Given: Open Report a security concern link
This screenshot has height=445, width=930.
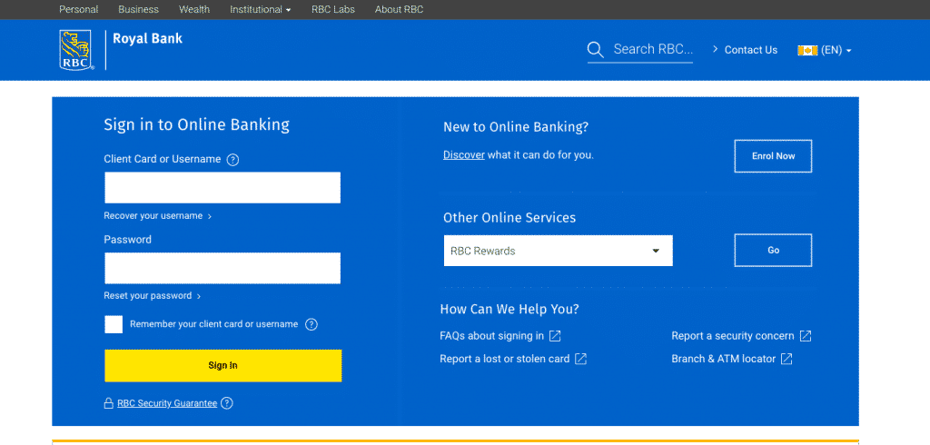Looking at the screenshot, I should point(733,336).
